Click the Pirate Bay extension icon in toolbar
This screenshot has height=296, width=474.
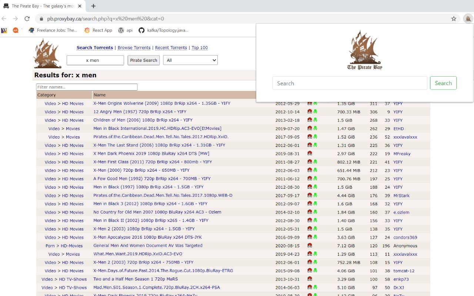point(468,18)
